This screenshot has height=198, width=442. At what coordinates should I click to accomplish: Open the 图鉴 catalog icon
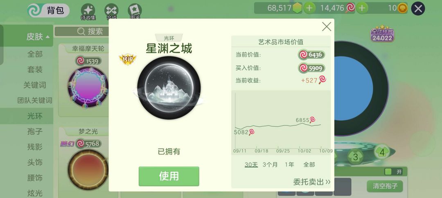[135, 11]
